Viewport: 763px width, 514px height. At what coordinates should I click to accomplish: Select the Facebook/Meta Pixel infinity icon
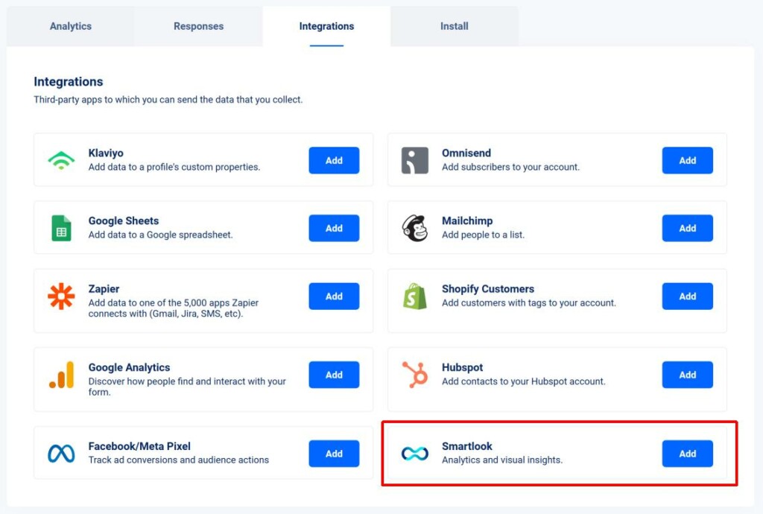coord(61,453)
